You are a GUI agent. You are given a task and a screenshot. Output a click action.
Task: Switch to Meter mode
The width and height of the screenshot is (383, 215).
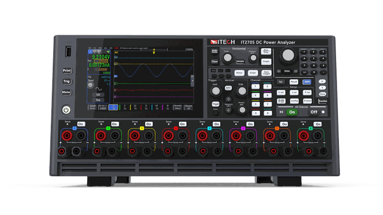(x=239, y=73)
